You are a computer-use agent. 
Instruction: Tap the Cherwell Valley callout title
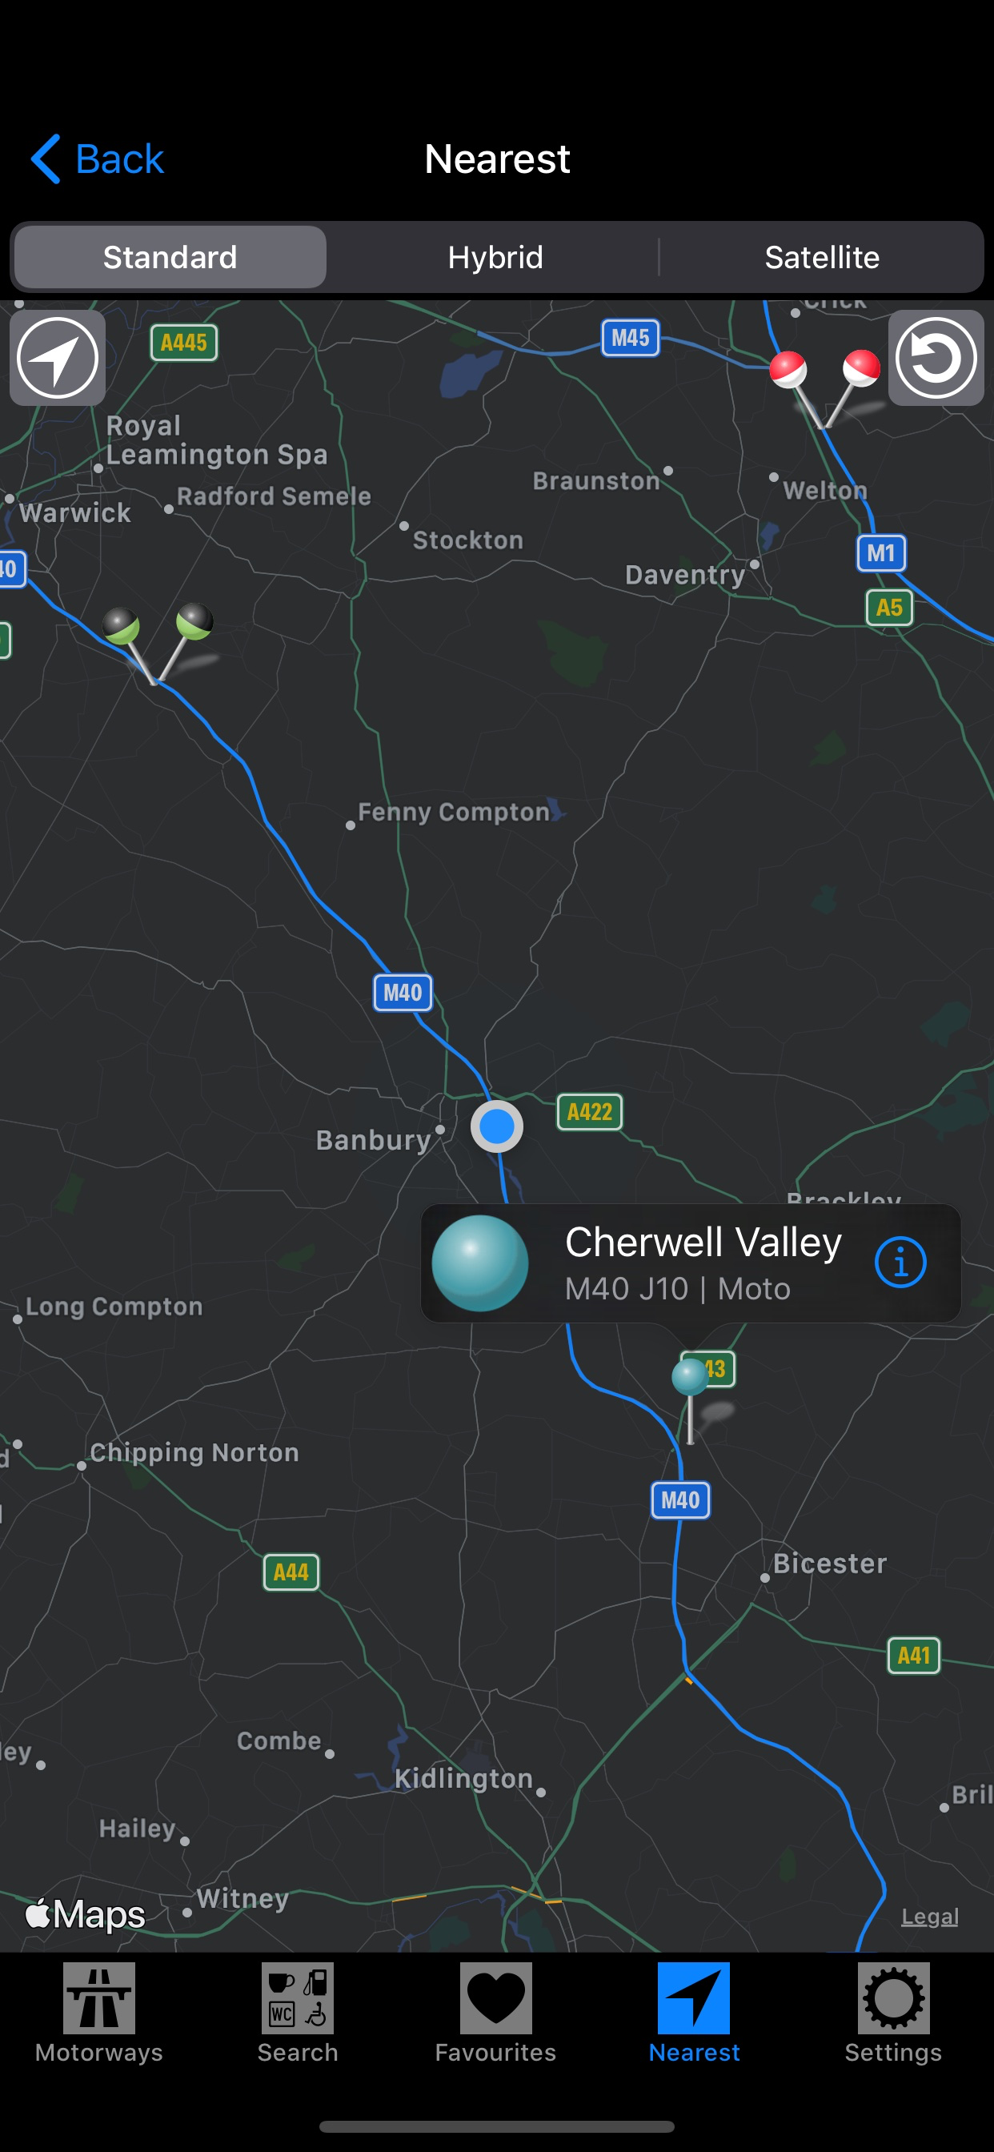703,1243
